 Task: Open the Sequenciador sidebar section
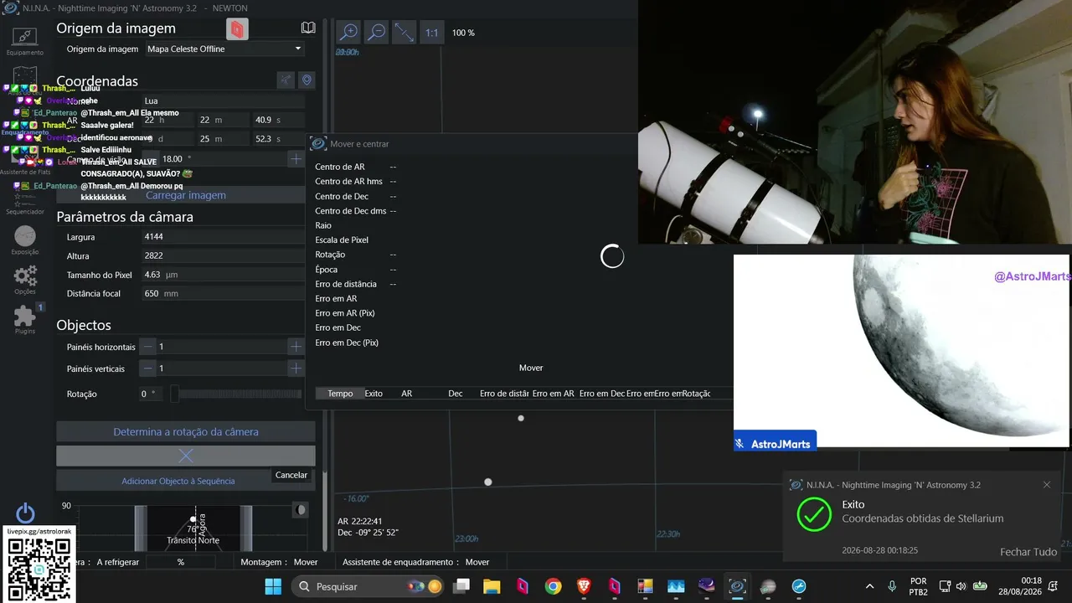(25, 204)
